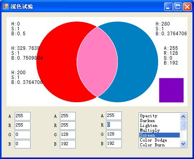The width and height of the screenshot is (194, 159).
Task: Click the app icon in title bar
Action: 6,6
